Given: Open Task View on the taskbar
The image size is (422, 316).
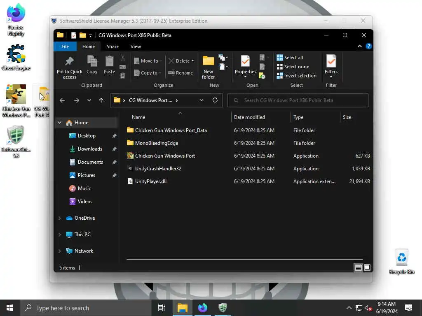Looking at the screenshot, I should coord(162,308).
